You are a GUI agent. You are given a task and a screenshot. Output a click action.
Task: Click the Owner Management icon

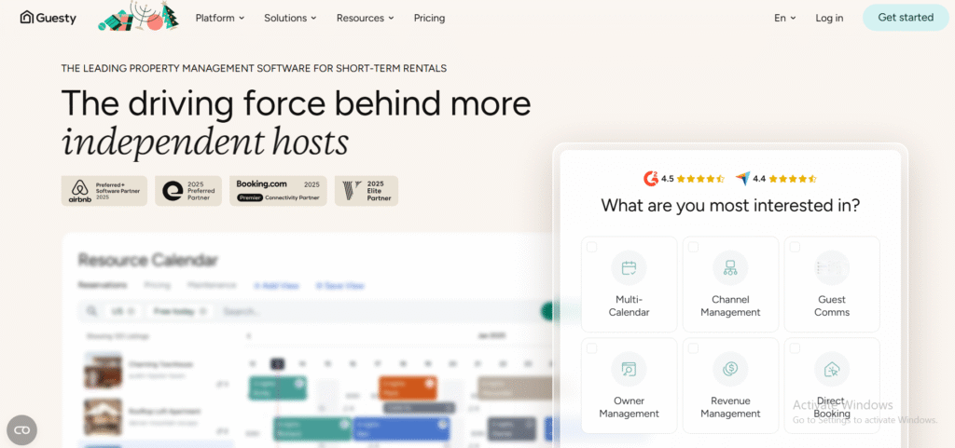629,369
